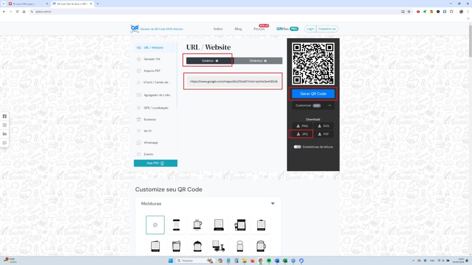Open the tab search dropdown in Chrome

pyautogui.click(x=4, y=4)
